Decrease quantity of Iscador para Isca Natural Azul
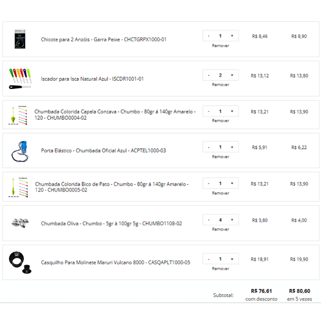This screenshot has width=321, height=321. point(209,75)
